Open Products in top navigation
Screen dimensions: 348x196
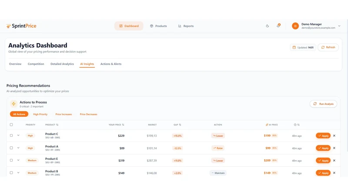coord(158,26)
